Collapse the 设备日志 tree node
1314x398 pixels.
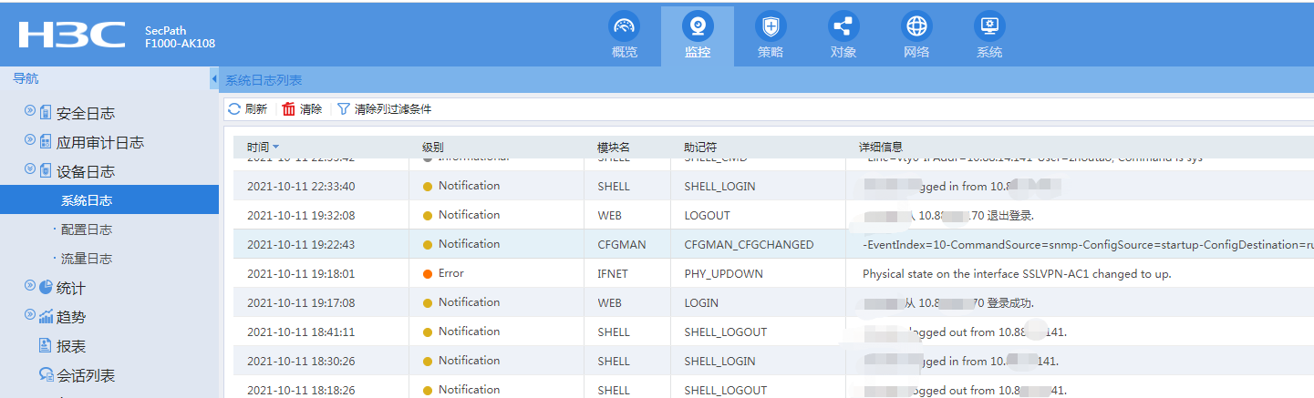(29, 169)
